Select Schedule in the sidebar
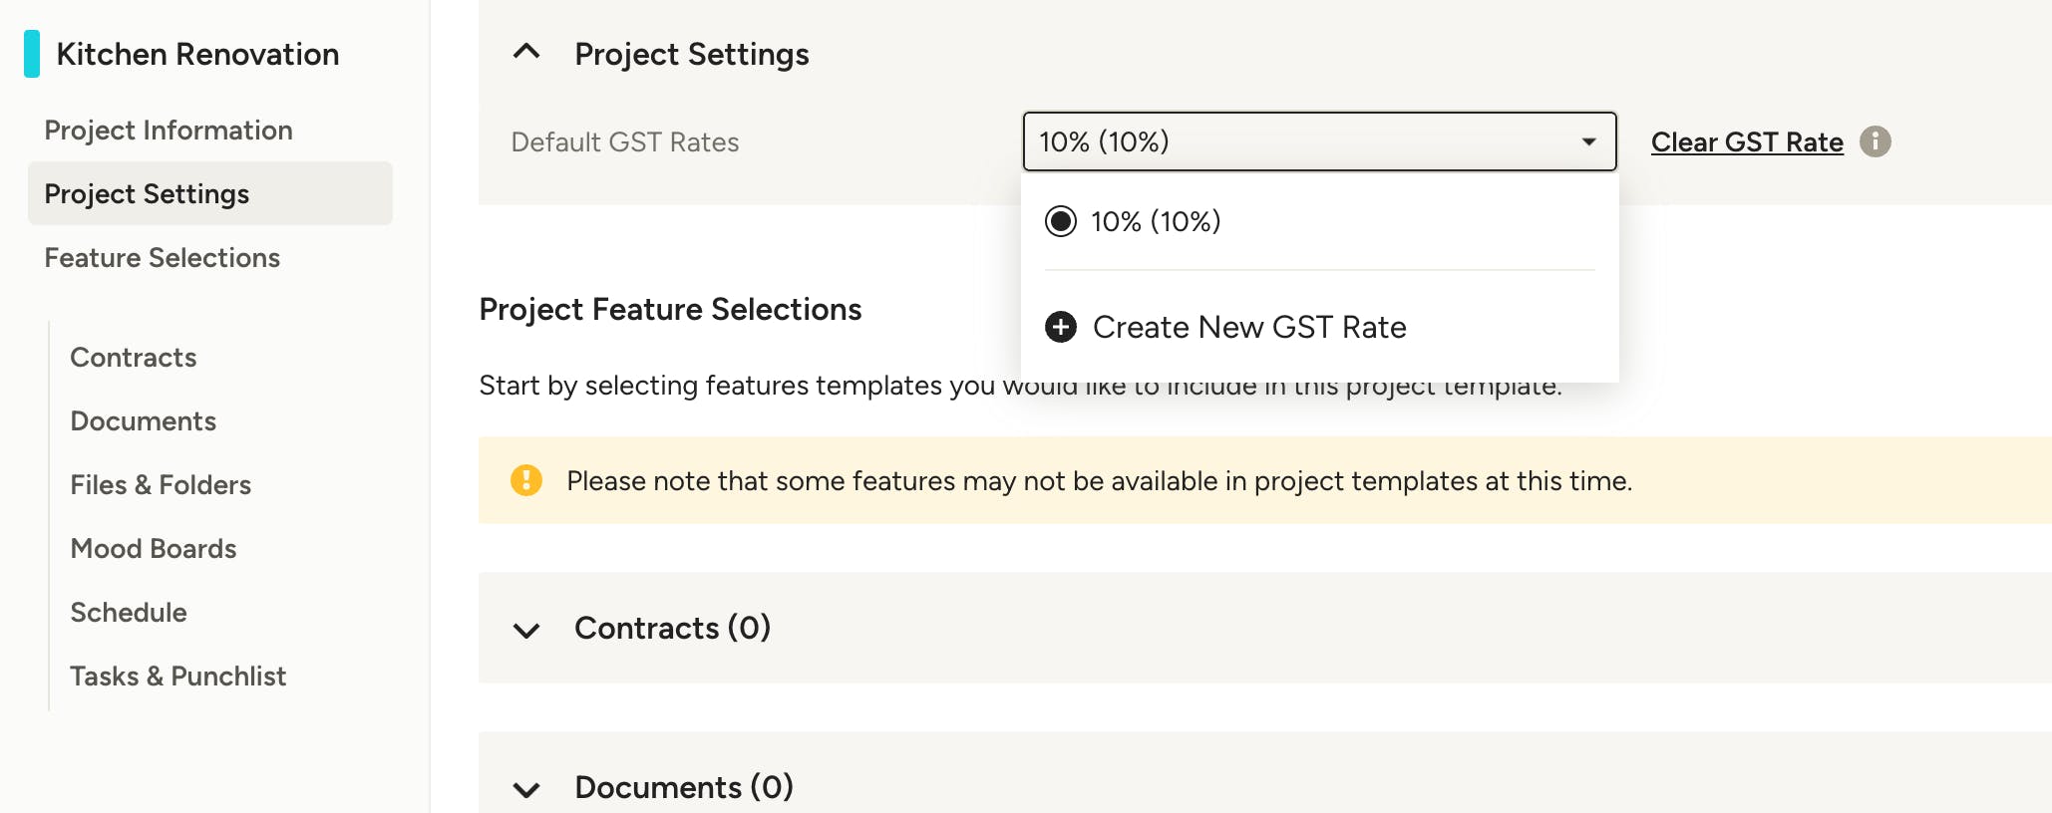This screenshot has height=813, width=2052. 129,613
